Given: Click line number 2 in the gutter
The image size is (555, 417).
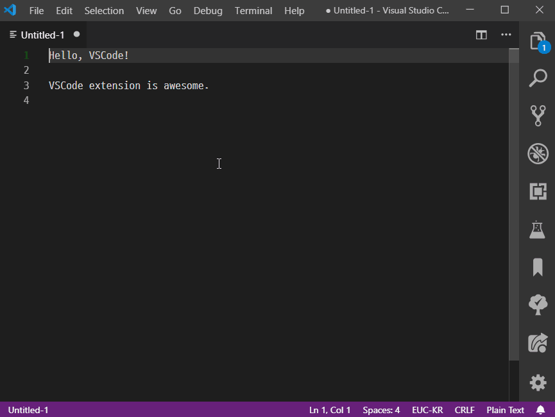Looking at the screenshot, I should [26, 71].
